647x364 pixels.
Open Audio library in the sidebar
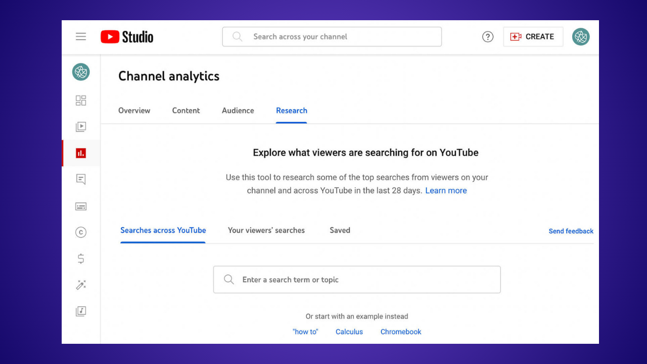[81, 311]
